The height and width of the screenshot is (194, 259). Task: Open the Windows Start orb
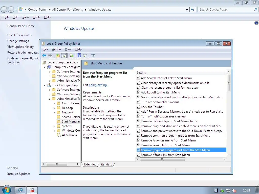[6, 190]
